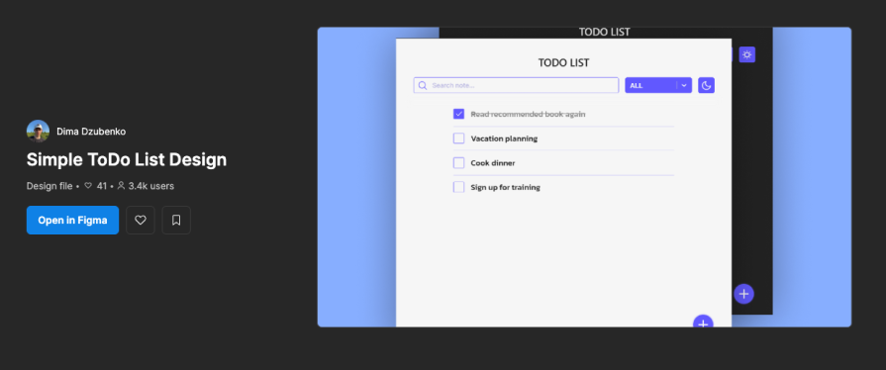This screenshot has height=370, width=886.
Task: Click the plus button on dark panel
Action: [x=743, y=294]
